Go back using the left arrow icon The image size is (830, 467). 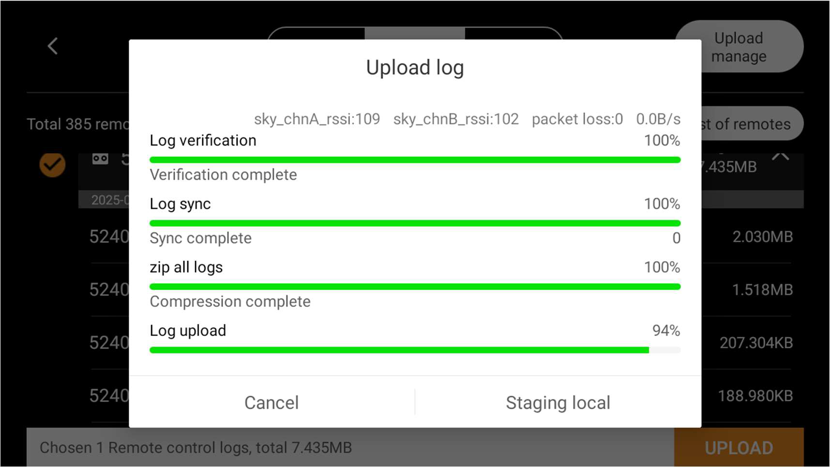tap(53, 46)
